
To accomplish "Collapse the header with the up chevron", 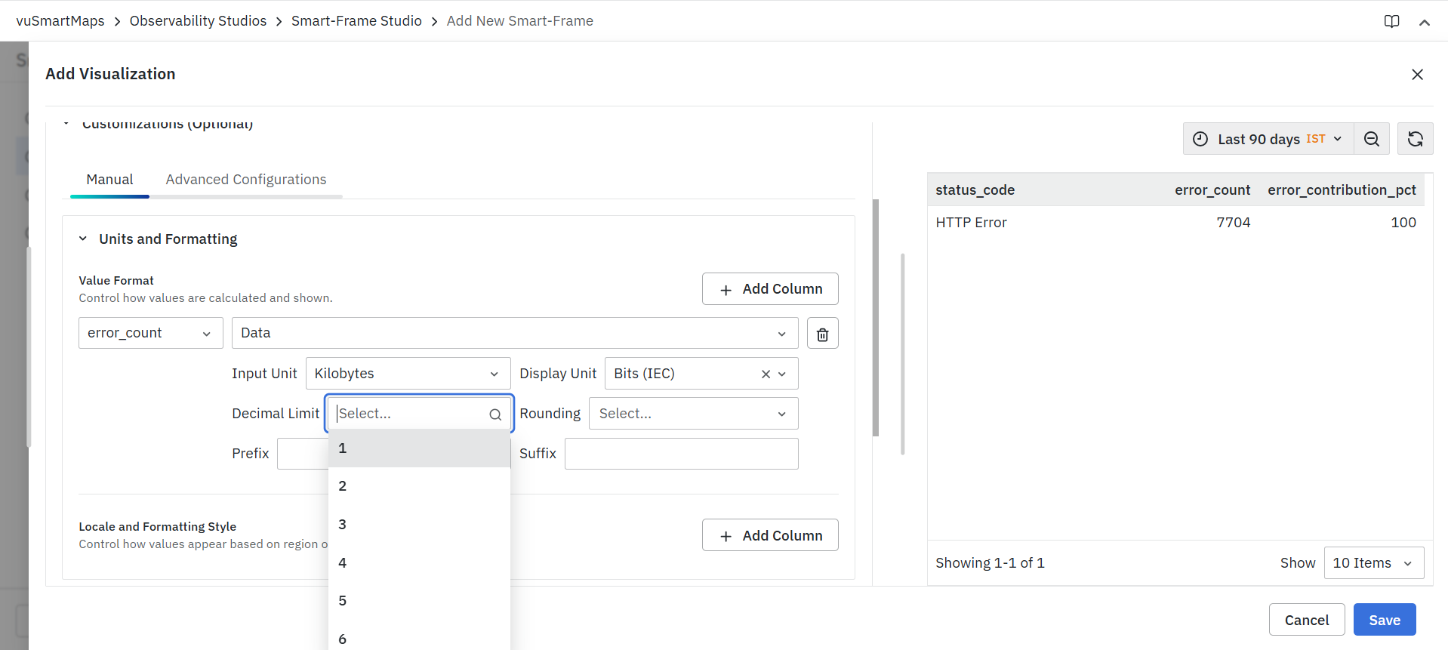I will pos(1425,22).
